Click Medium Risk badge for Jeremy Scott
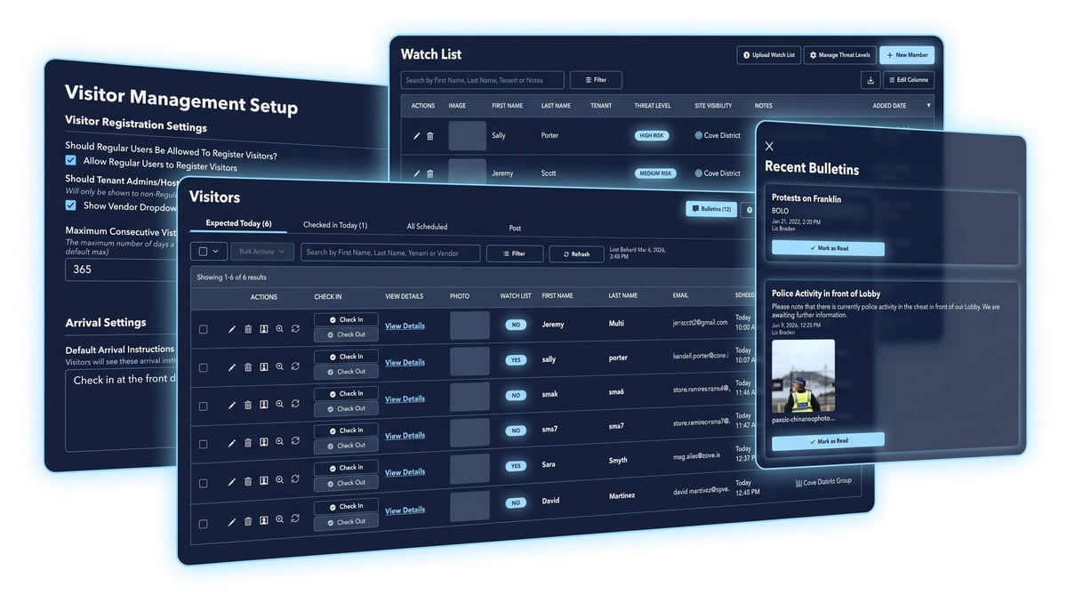The image size is (1067, 595). (655, 173)
